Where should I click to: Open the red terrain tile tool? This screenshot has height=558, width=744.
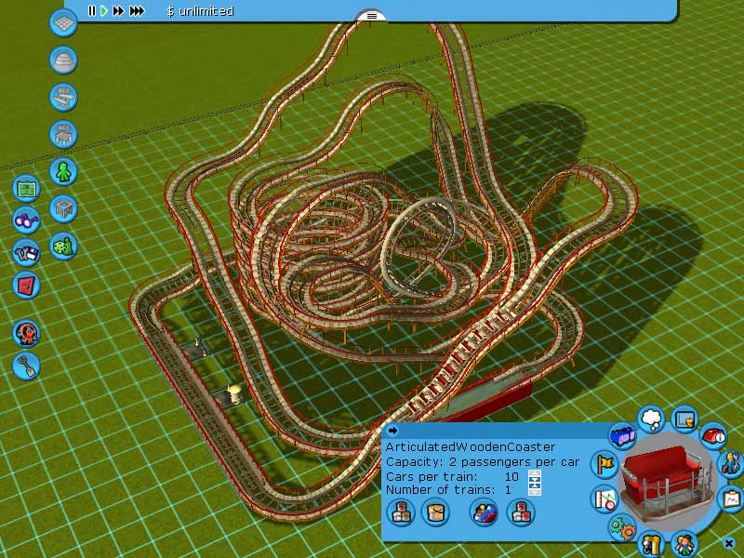tap(26, 286)
